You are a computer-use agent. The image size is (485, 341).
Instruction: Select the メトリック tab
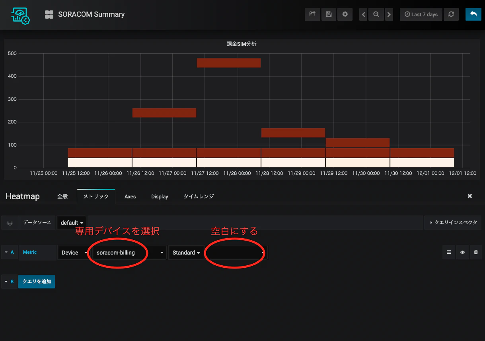[x=96, y=196]
